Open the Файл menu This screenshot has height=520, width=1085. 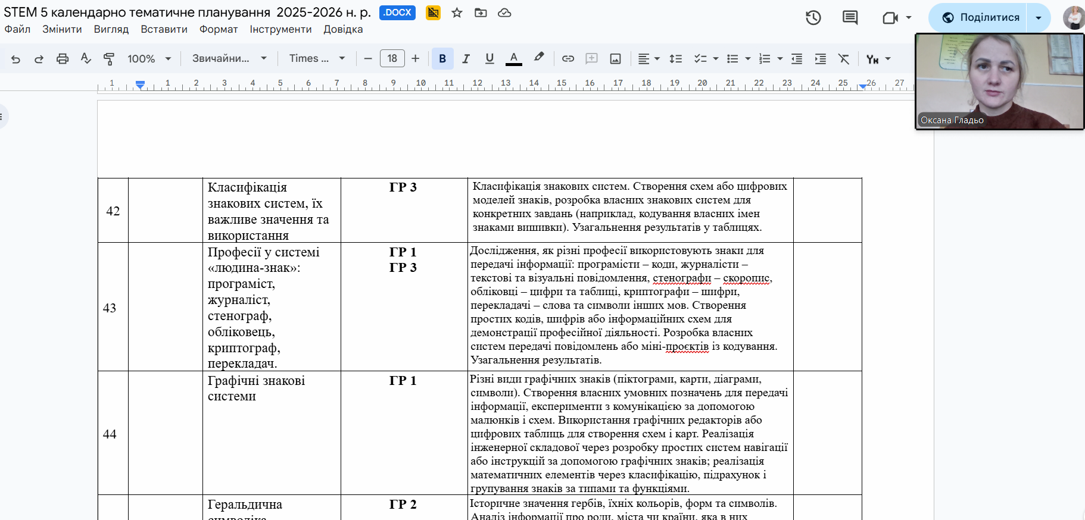17,30
